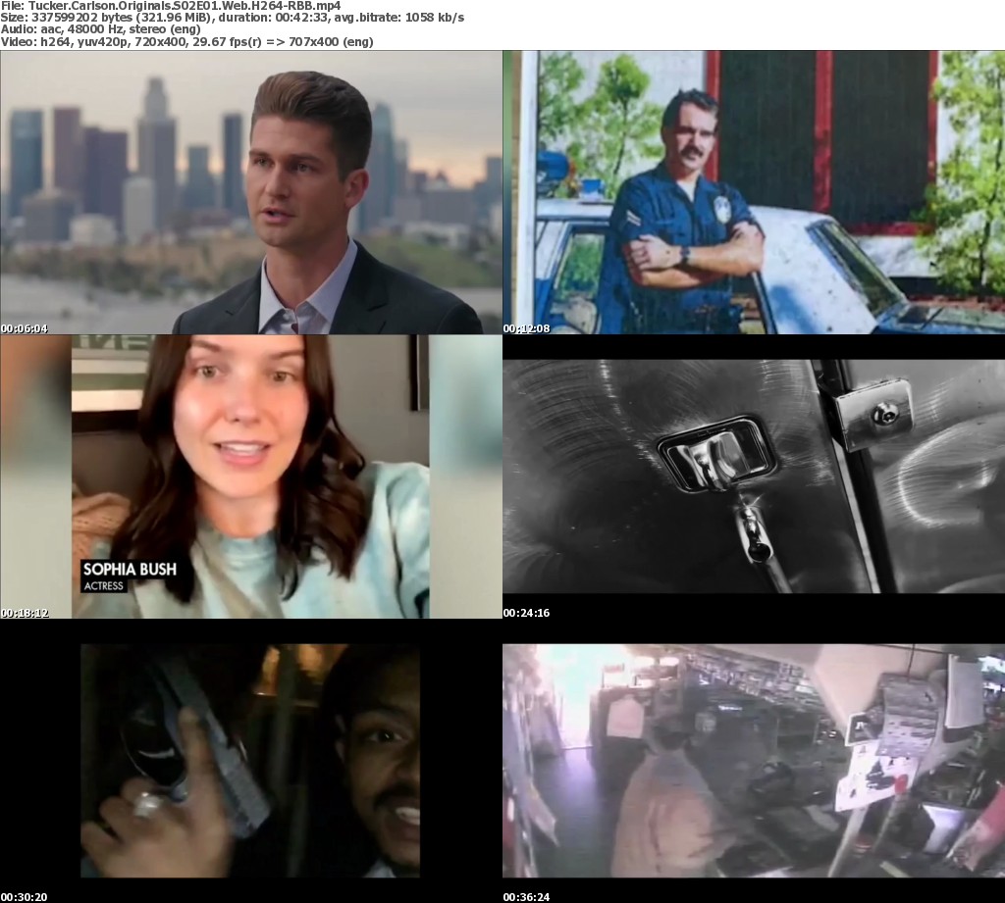The height and width of the screenshot is (903, 1005).
Task: Click the 00:12:08 timestamp
Action: click(x=526, y=328)
